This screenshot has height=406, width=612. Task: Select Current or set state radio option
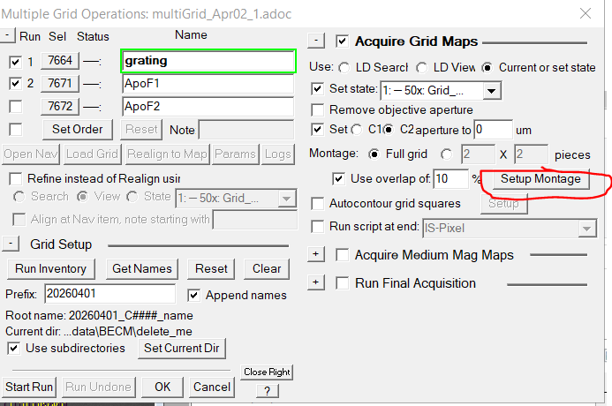click(487, 68)
